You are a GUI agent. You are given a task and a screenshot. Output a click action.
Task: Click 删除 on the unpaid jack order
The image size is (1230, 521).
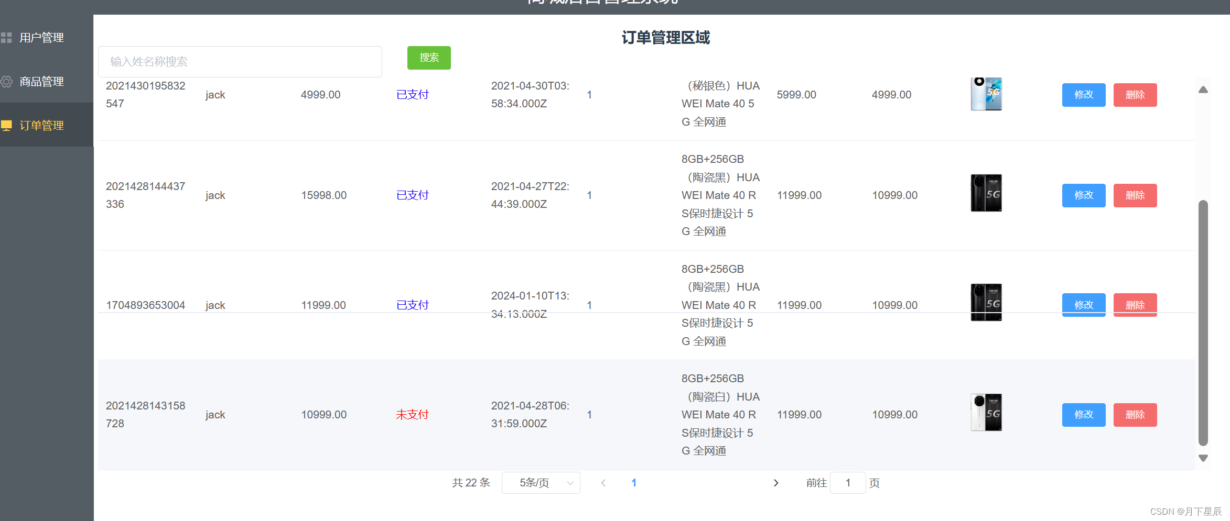1135,415
